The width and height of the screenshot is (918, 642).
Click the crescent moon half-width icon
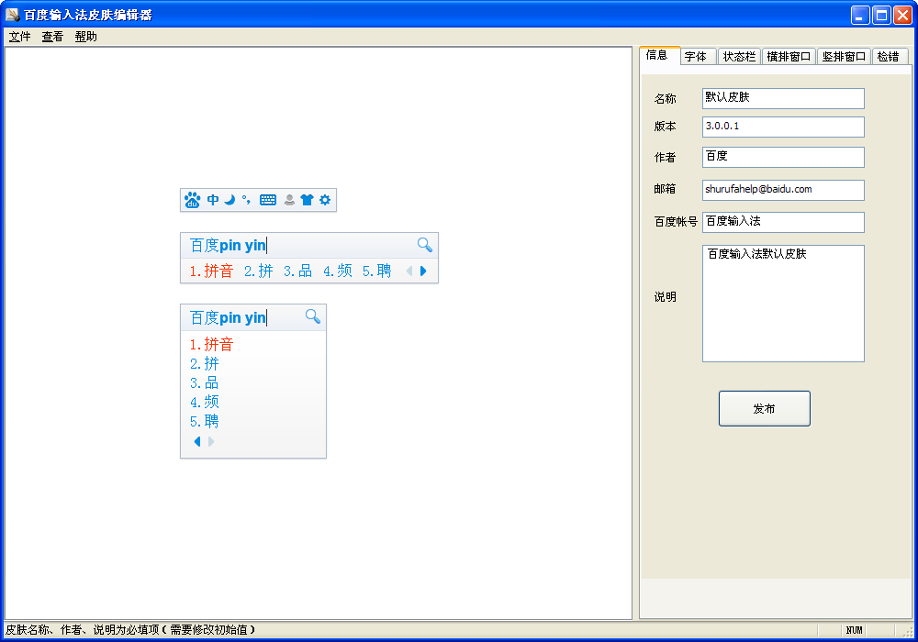pos(229,200)
